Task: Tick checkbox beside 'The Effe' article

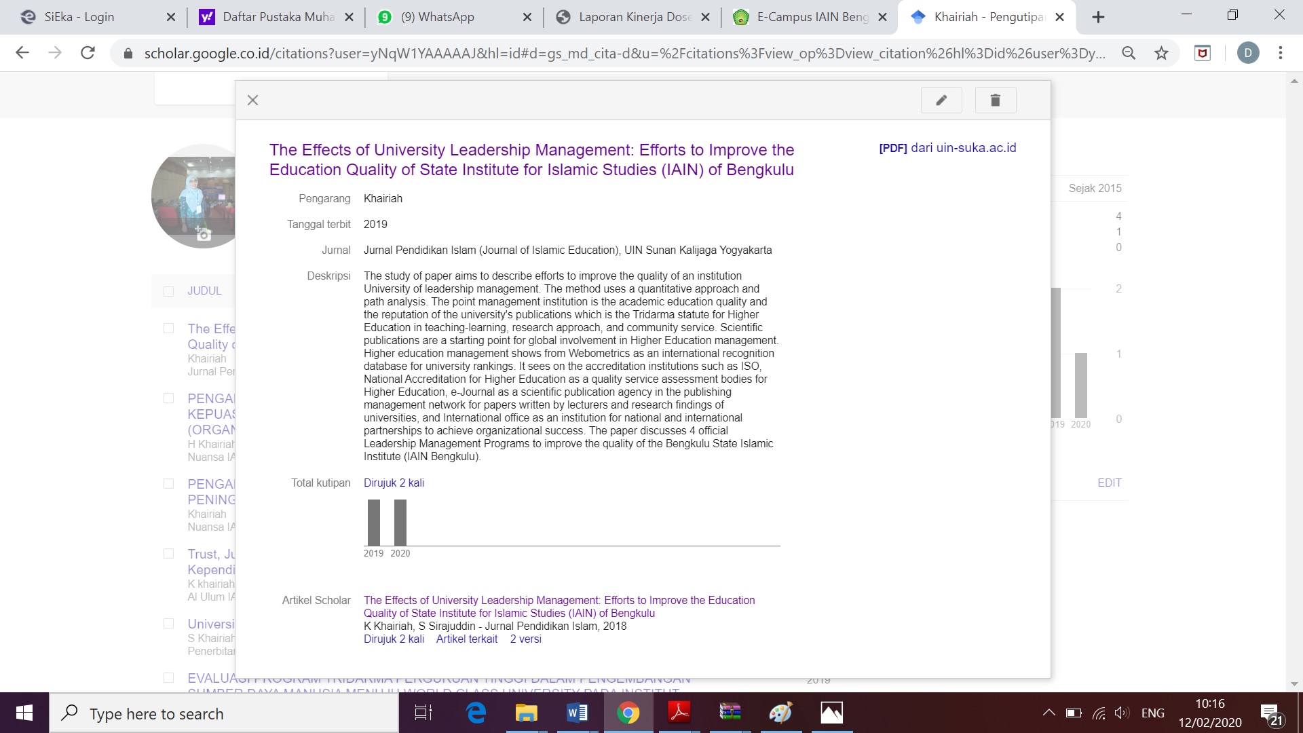Action: click(x=169, y=328)
